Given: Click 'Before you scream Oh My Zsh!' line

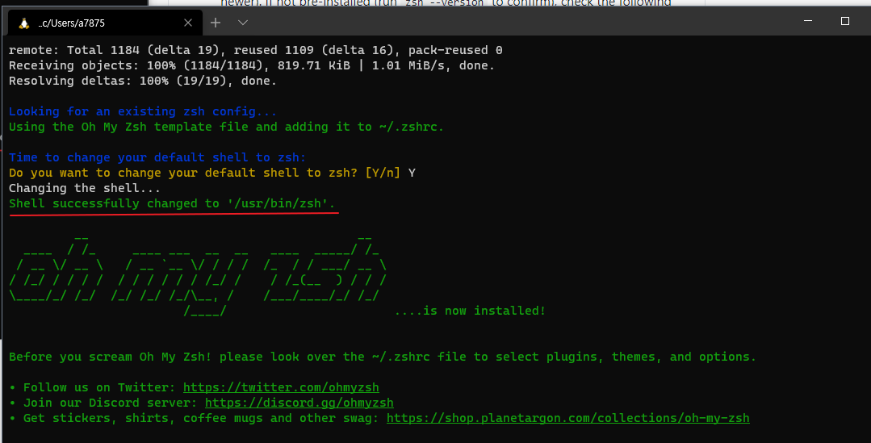Looking at the screenshot, I should [383, 357].
